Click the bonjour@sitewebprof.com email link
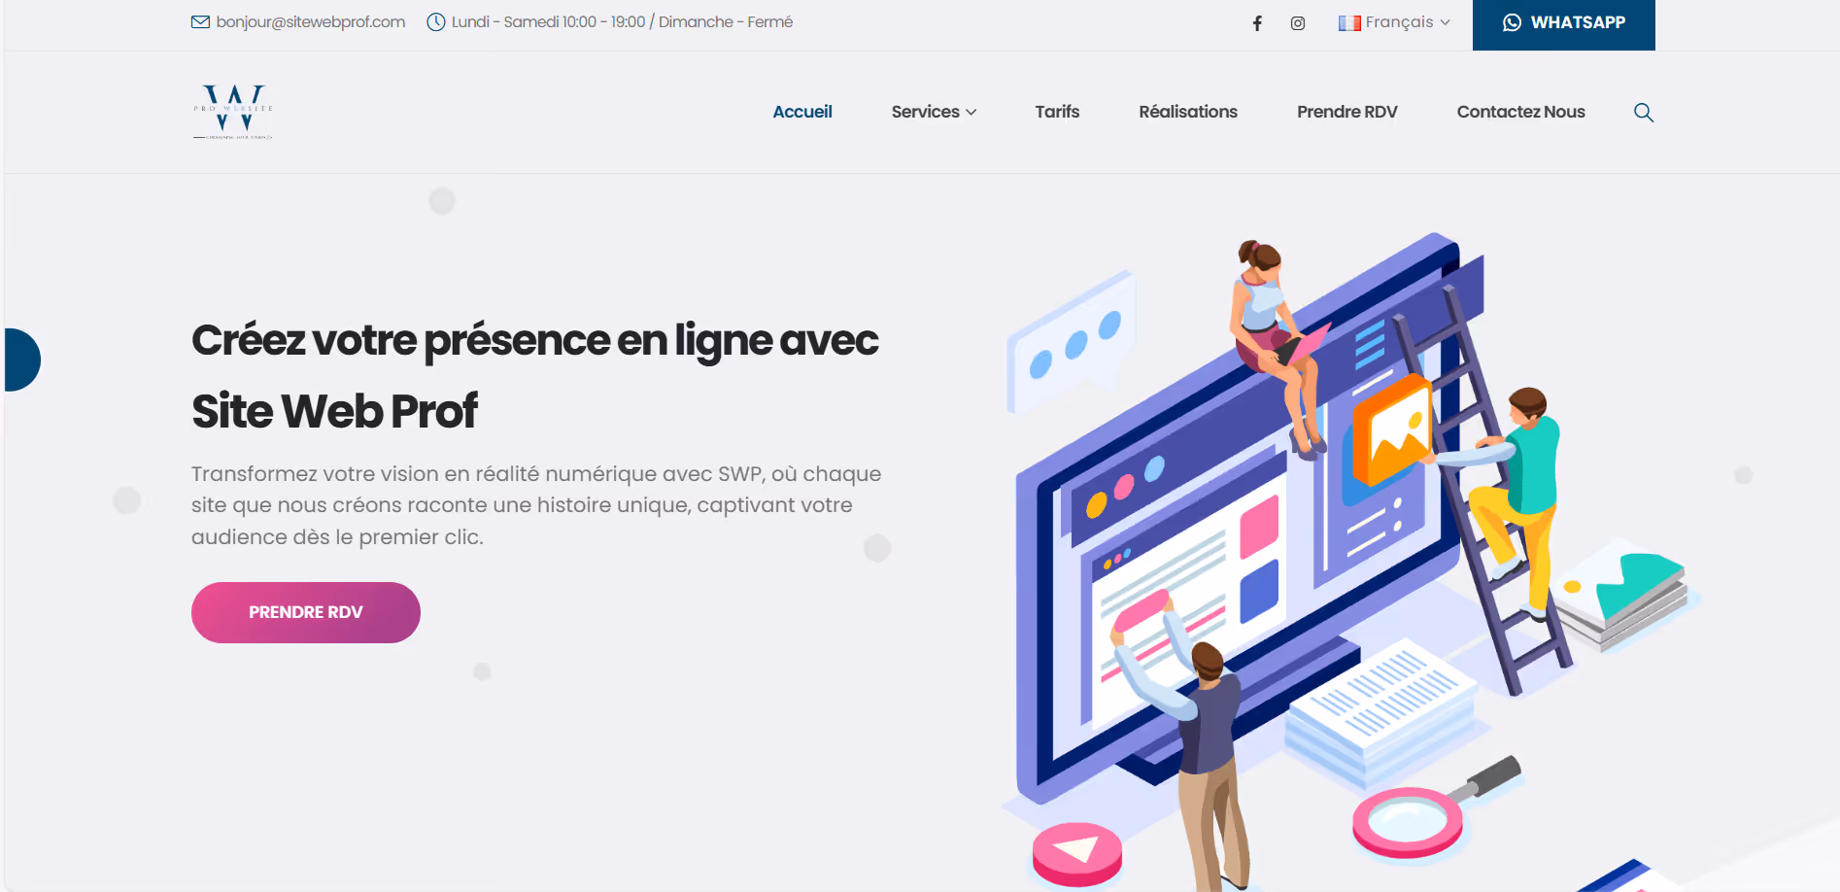The width and height of the screenshot is (1840, 892). coord(311,22)
